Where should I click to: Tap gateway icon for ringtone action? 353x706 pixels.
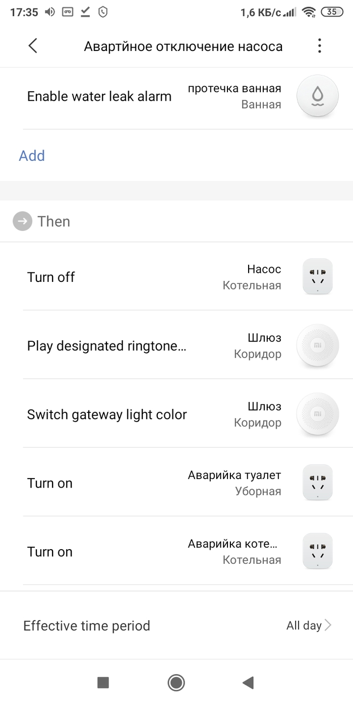317,346
